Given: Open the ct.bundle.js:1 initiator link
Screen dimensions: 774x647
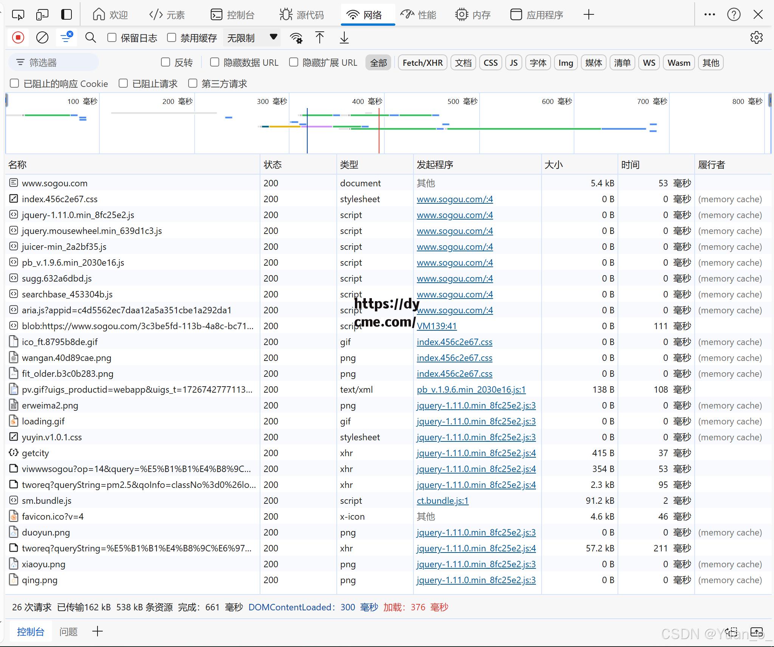Looking at the screenshot, I should [443, 501].
